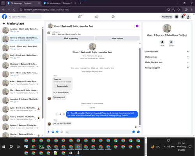Record a voice clip microphone icon
Image resolution: width=195 pixels, height=156 pixels.
click(48, 132)
